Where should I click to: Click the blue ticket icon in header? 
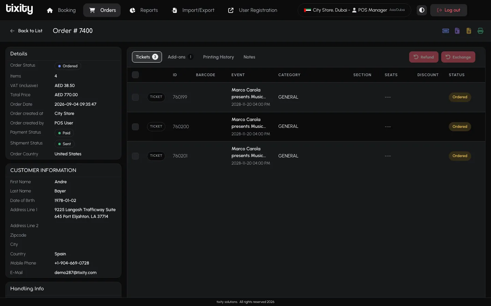pyautogui.click(x=446, y=31)
